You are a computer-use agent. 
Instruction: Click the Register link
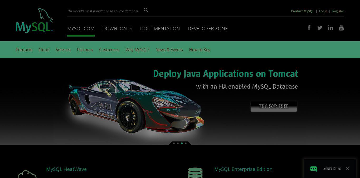click(x=338, y=11)
